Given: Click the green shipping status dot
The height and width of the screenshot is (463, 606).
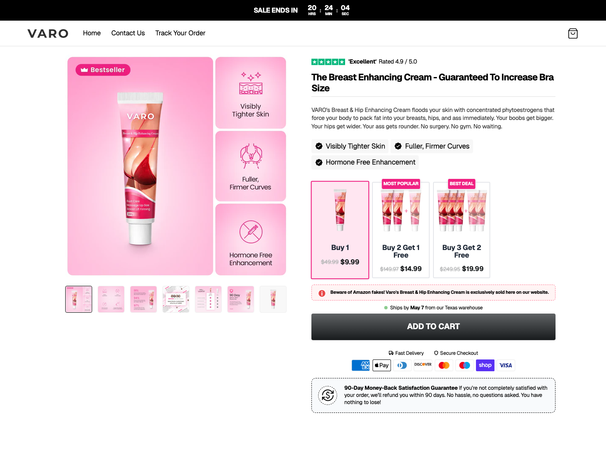Looking at the screenshot, I should tap(386, 308).
